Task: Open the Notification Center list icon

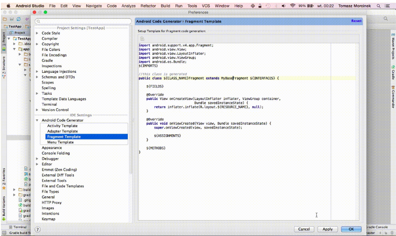Action: (387, 6)
